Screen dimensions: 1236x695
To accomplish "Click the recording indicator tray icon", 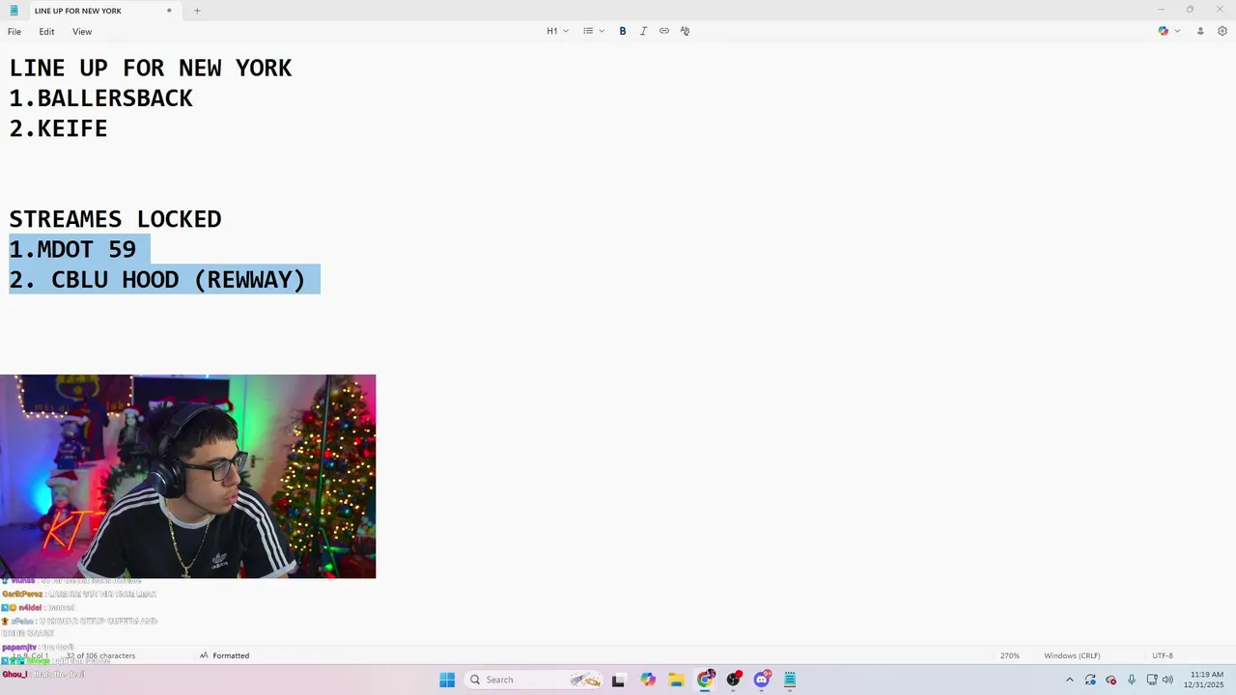I will [1110, 680].
